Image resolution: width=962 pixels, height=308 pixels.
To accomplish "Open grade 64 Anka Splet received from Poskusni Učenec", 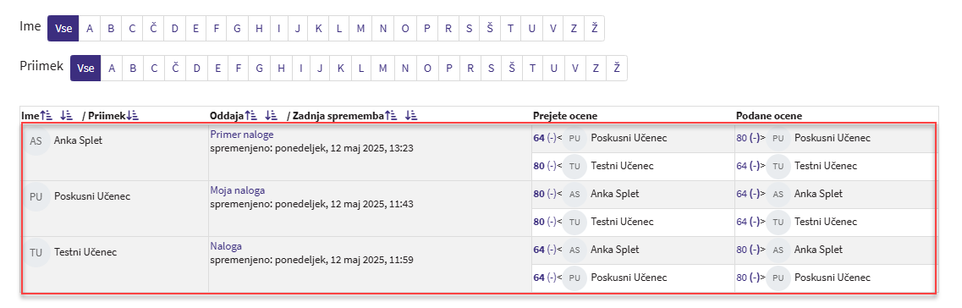I will (545, 138).
